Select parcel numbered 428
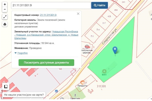 click(109, 16)
